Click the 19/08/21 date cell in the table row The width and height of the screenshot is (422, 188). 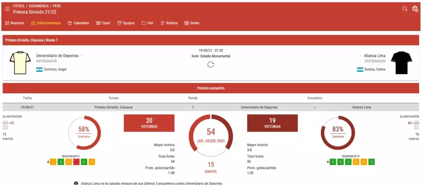coord(27,107)
